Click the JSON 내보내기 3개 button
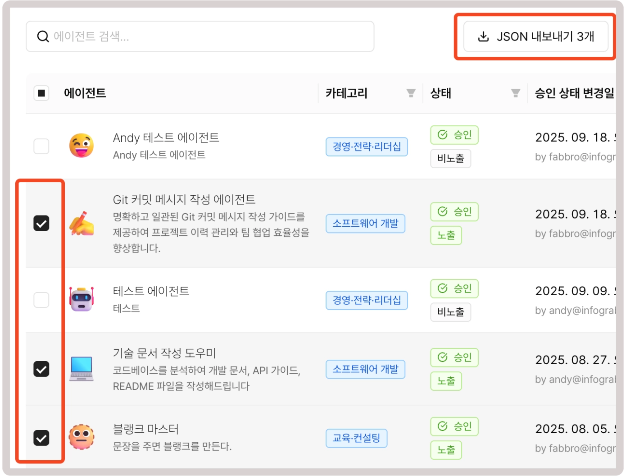The image size is (626, 476). [x=536, y=37]
